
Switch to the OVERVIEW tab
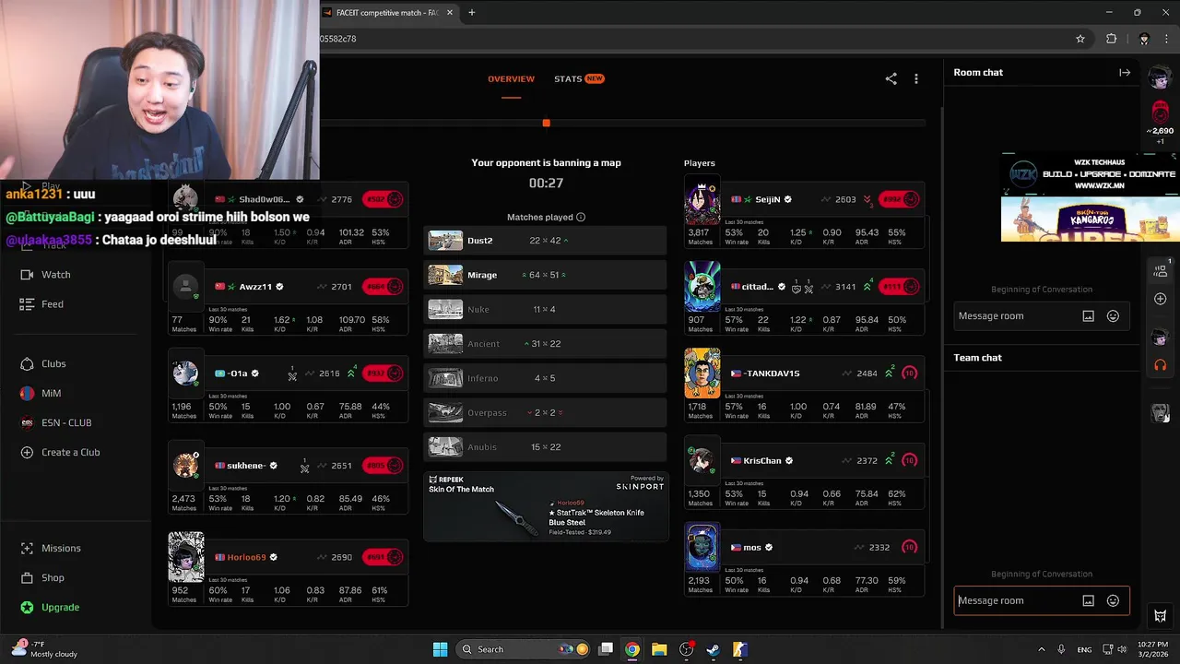511,79
